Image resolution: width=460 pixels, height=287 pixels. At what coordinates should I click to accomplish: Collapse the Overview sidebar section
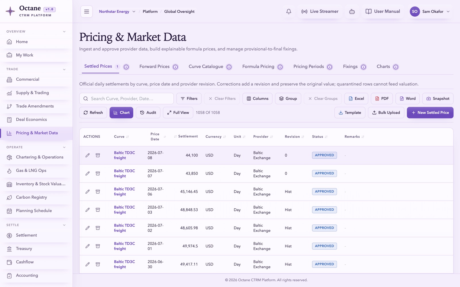64,32
